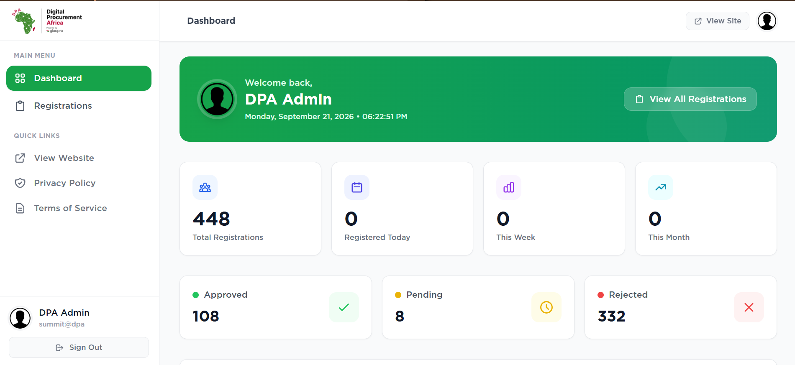Click the Approved status label

226,295
